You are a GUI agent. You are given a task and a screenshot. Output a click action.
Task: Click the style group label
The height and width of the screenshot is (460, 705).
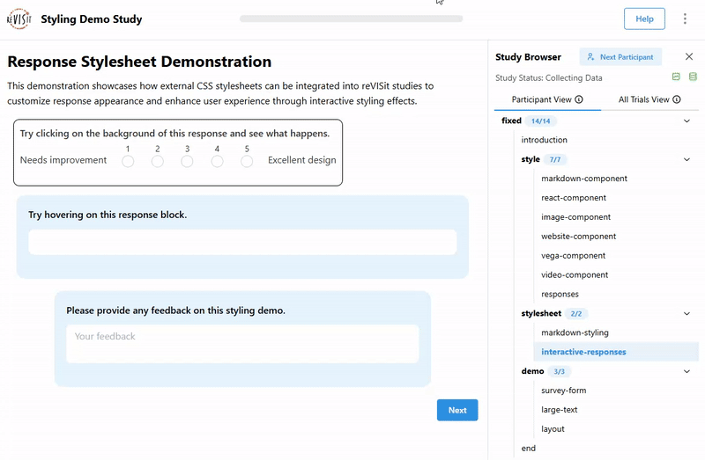531,159
